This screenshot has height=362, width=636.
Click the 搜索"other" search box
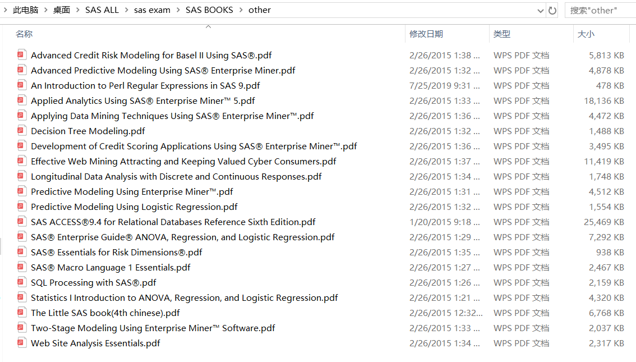coord(600,11)
